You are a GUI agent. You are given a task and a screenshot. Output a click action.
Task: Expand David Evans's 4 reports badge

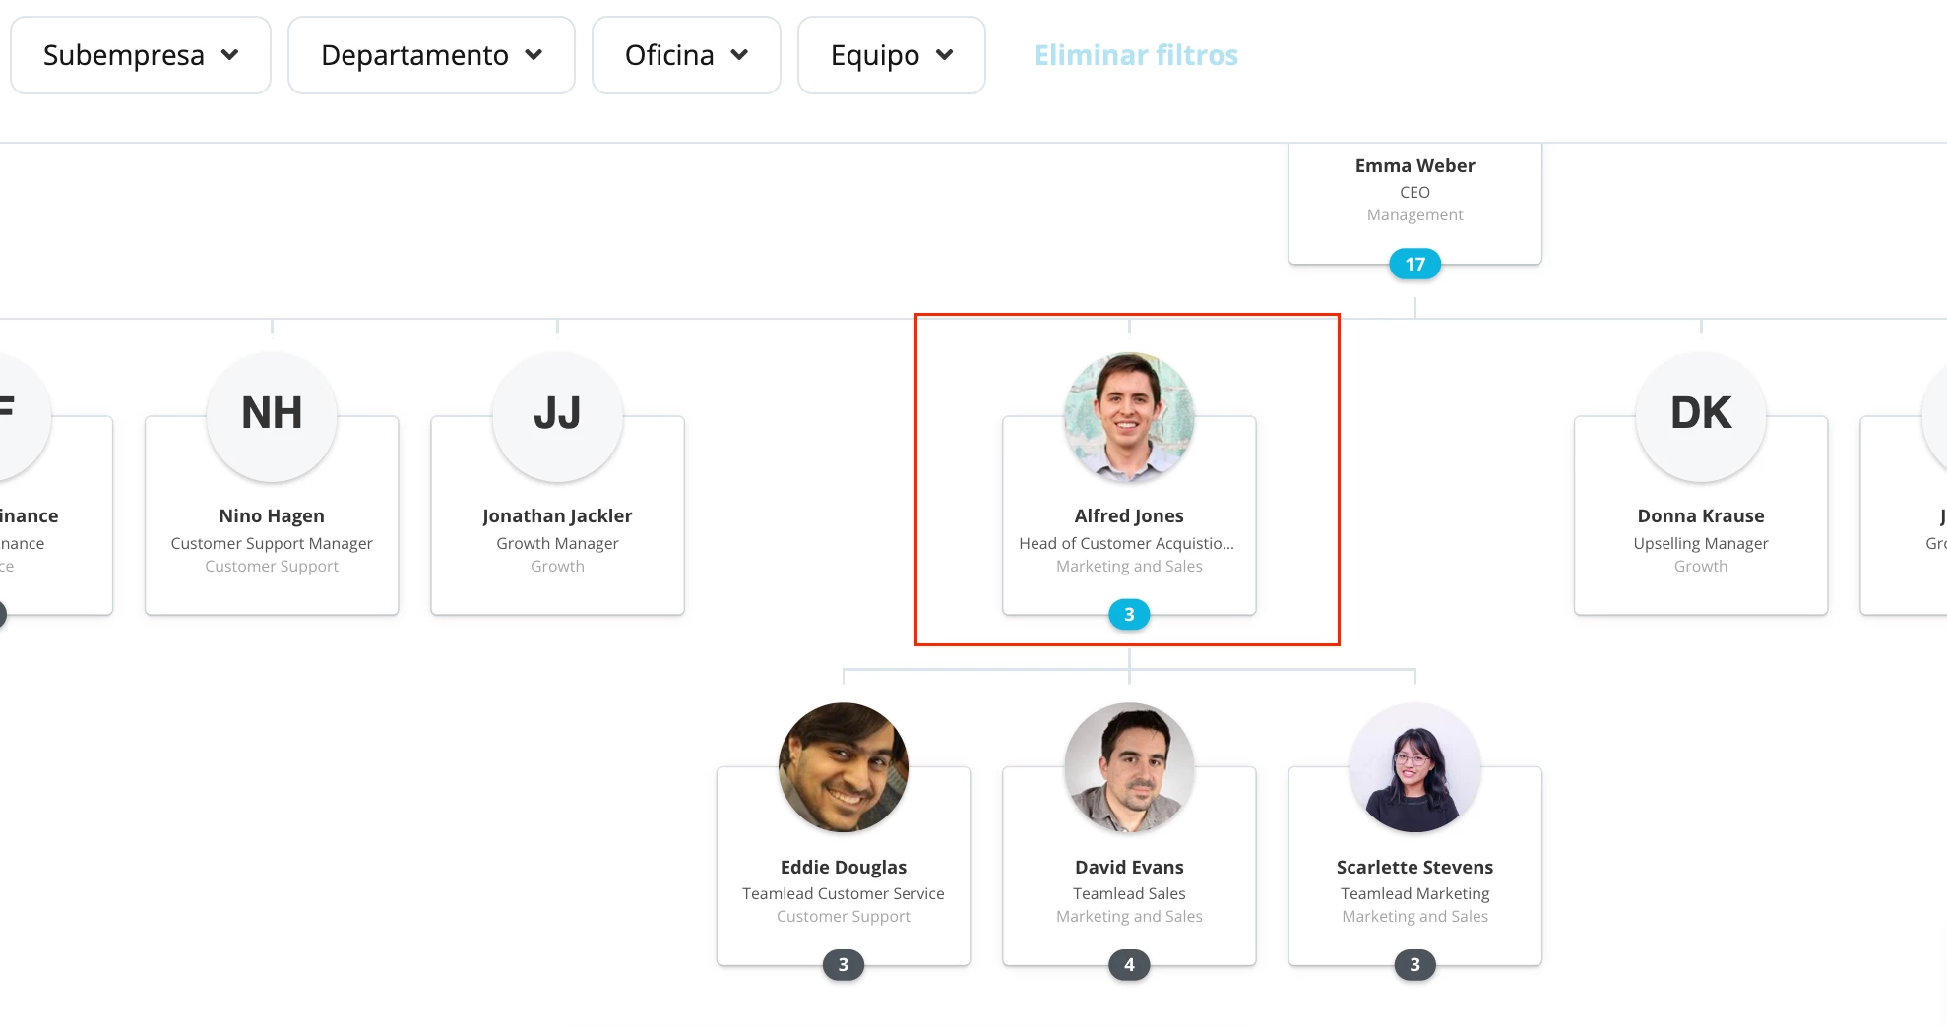click(1129, 965)
